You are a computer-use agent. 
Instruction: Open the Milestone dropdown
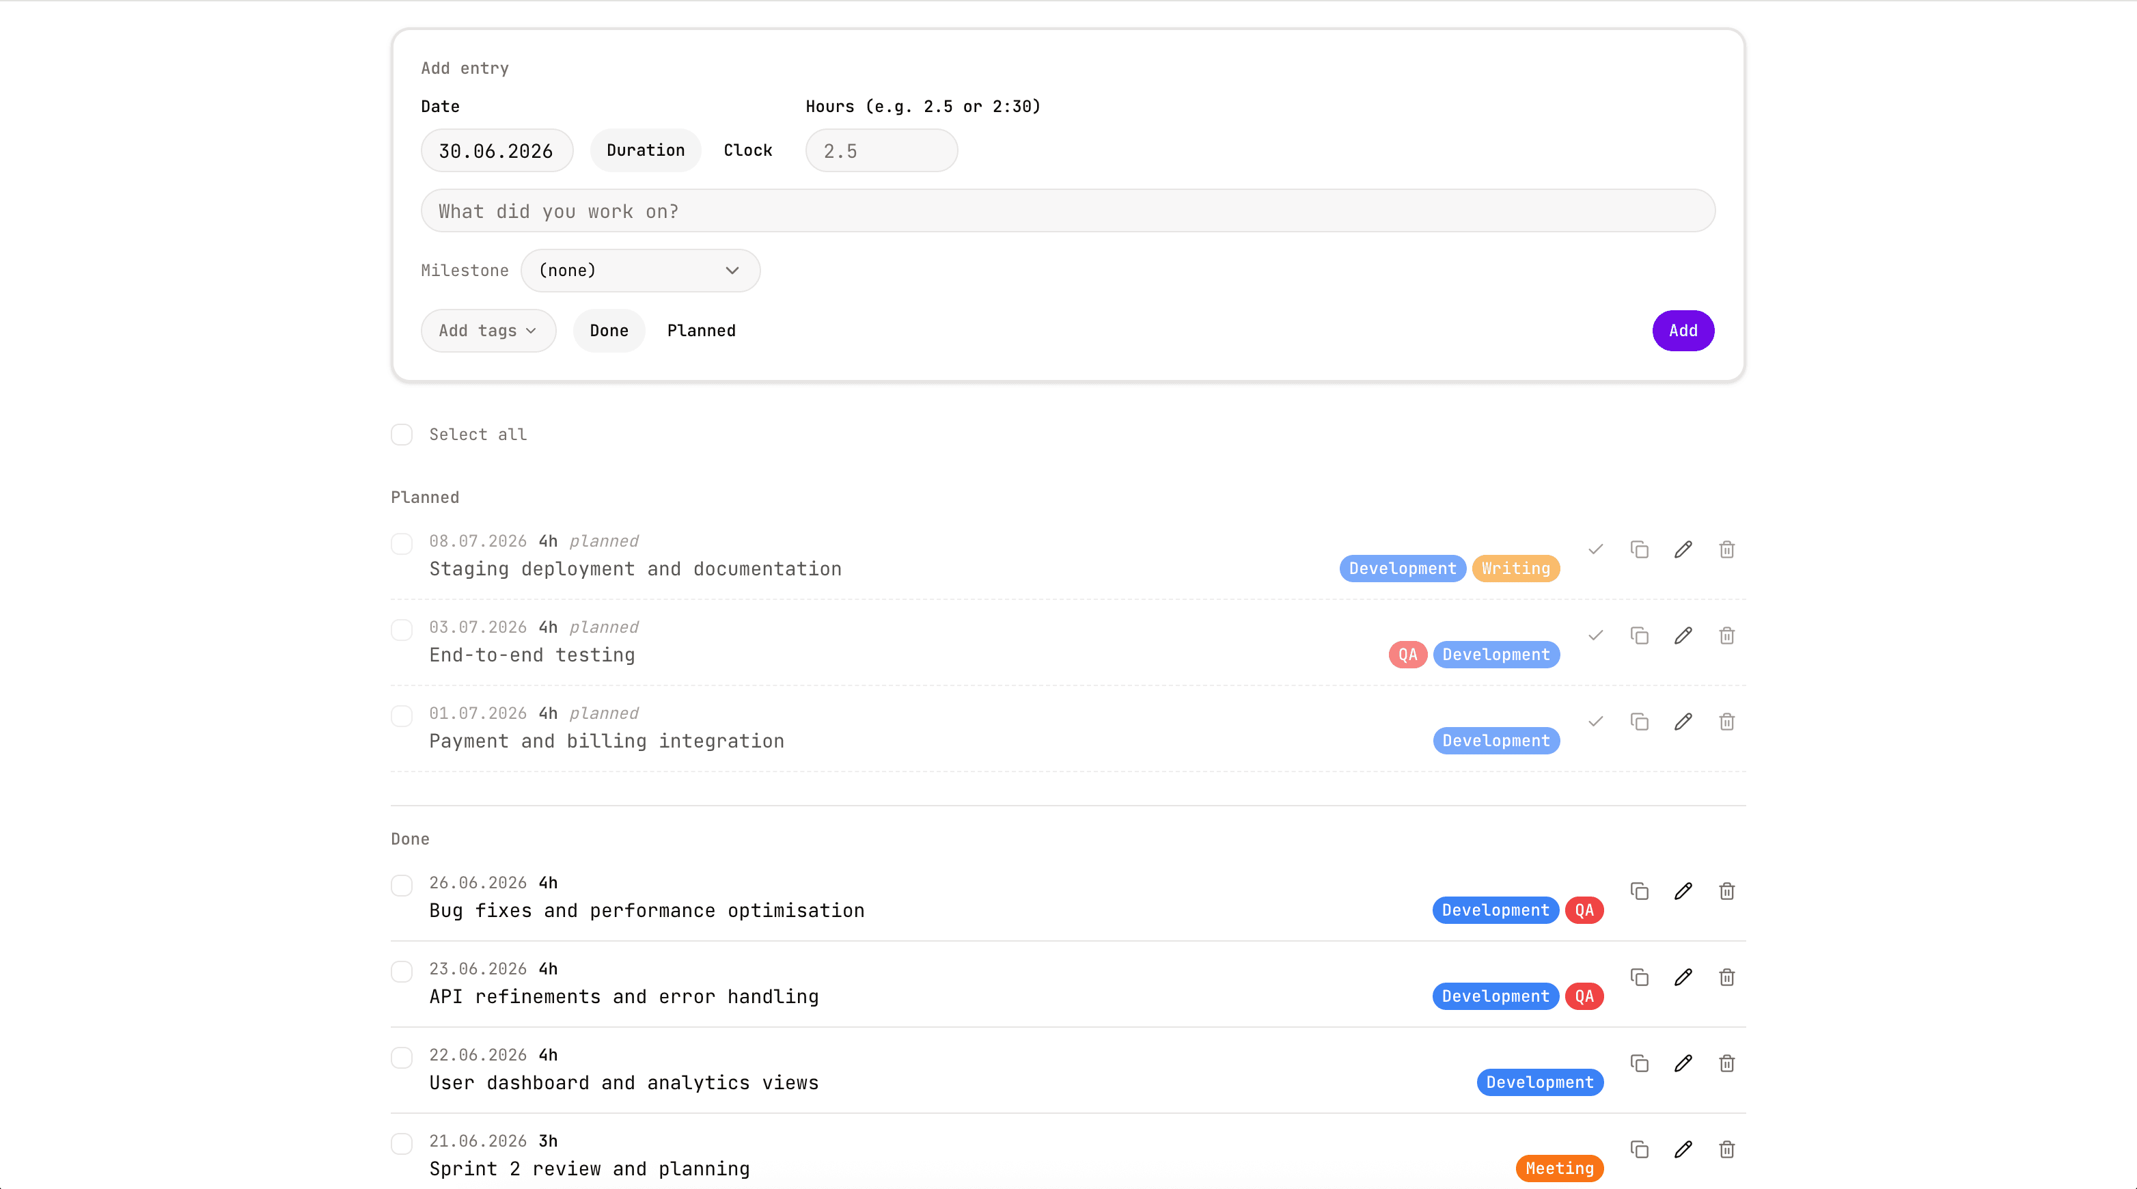[x=640, y=271]
